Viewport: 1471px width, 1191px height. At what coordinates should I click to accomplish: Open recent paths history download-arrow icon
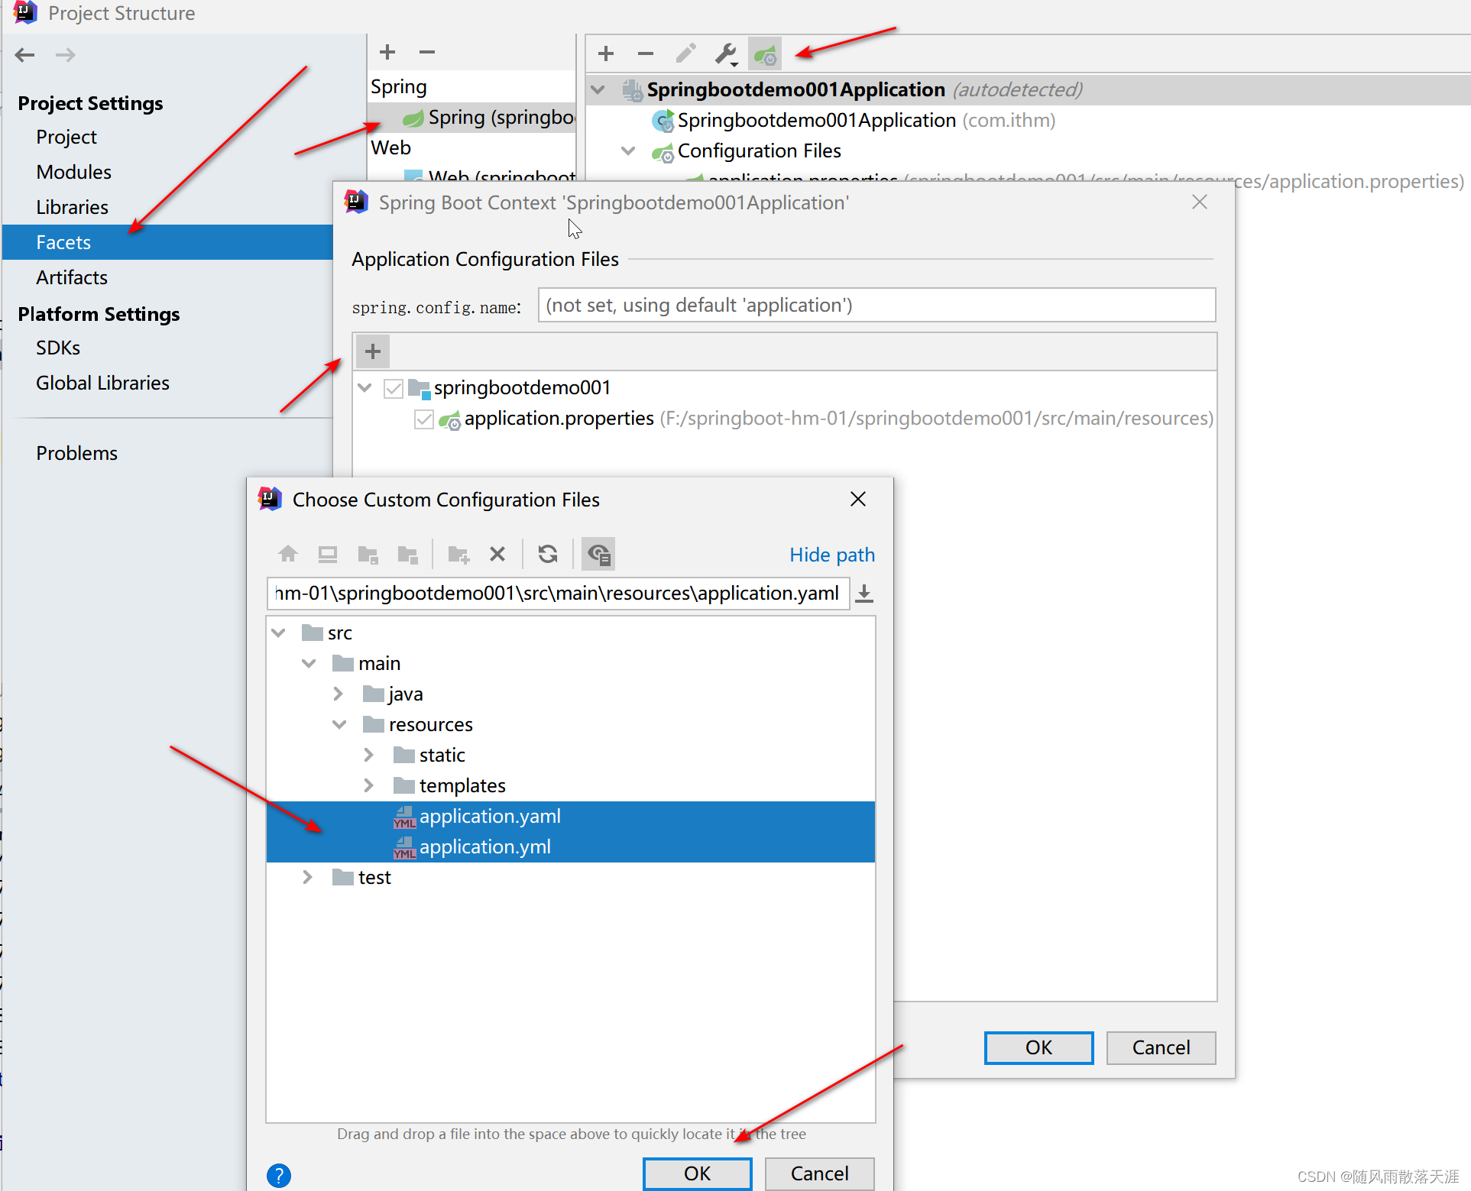[864, 594]
